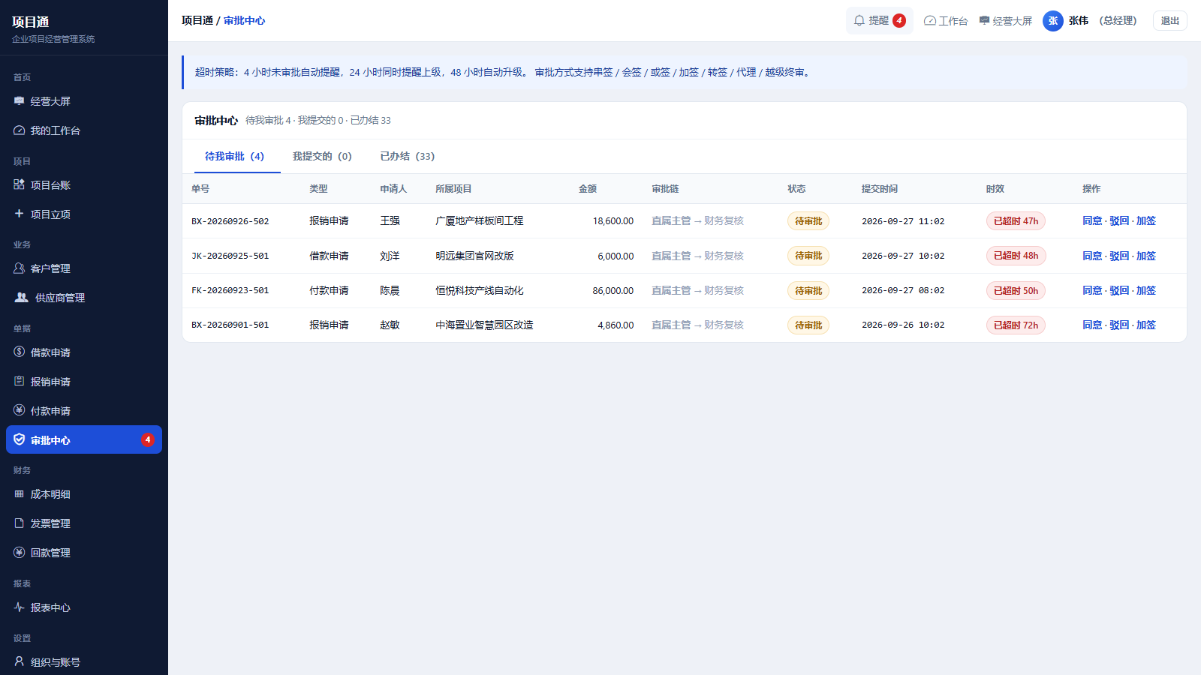The image size is (1201, 675).
Task: Click 同意 for BX-20260926-502
Action: click(x=1092, y=221)
